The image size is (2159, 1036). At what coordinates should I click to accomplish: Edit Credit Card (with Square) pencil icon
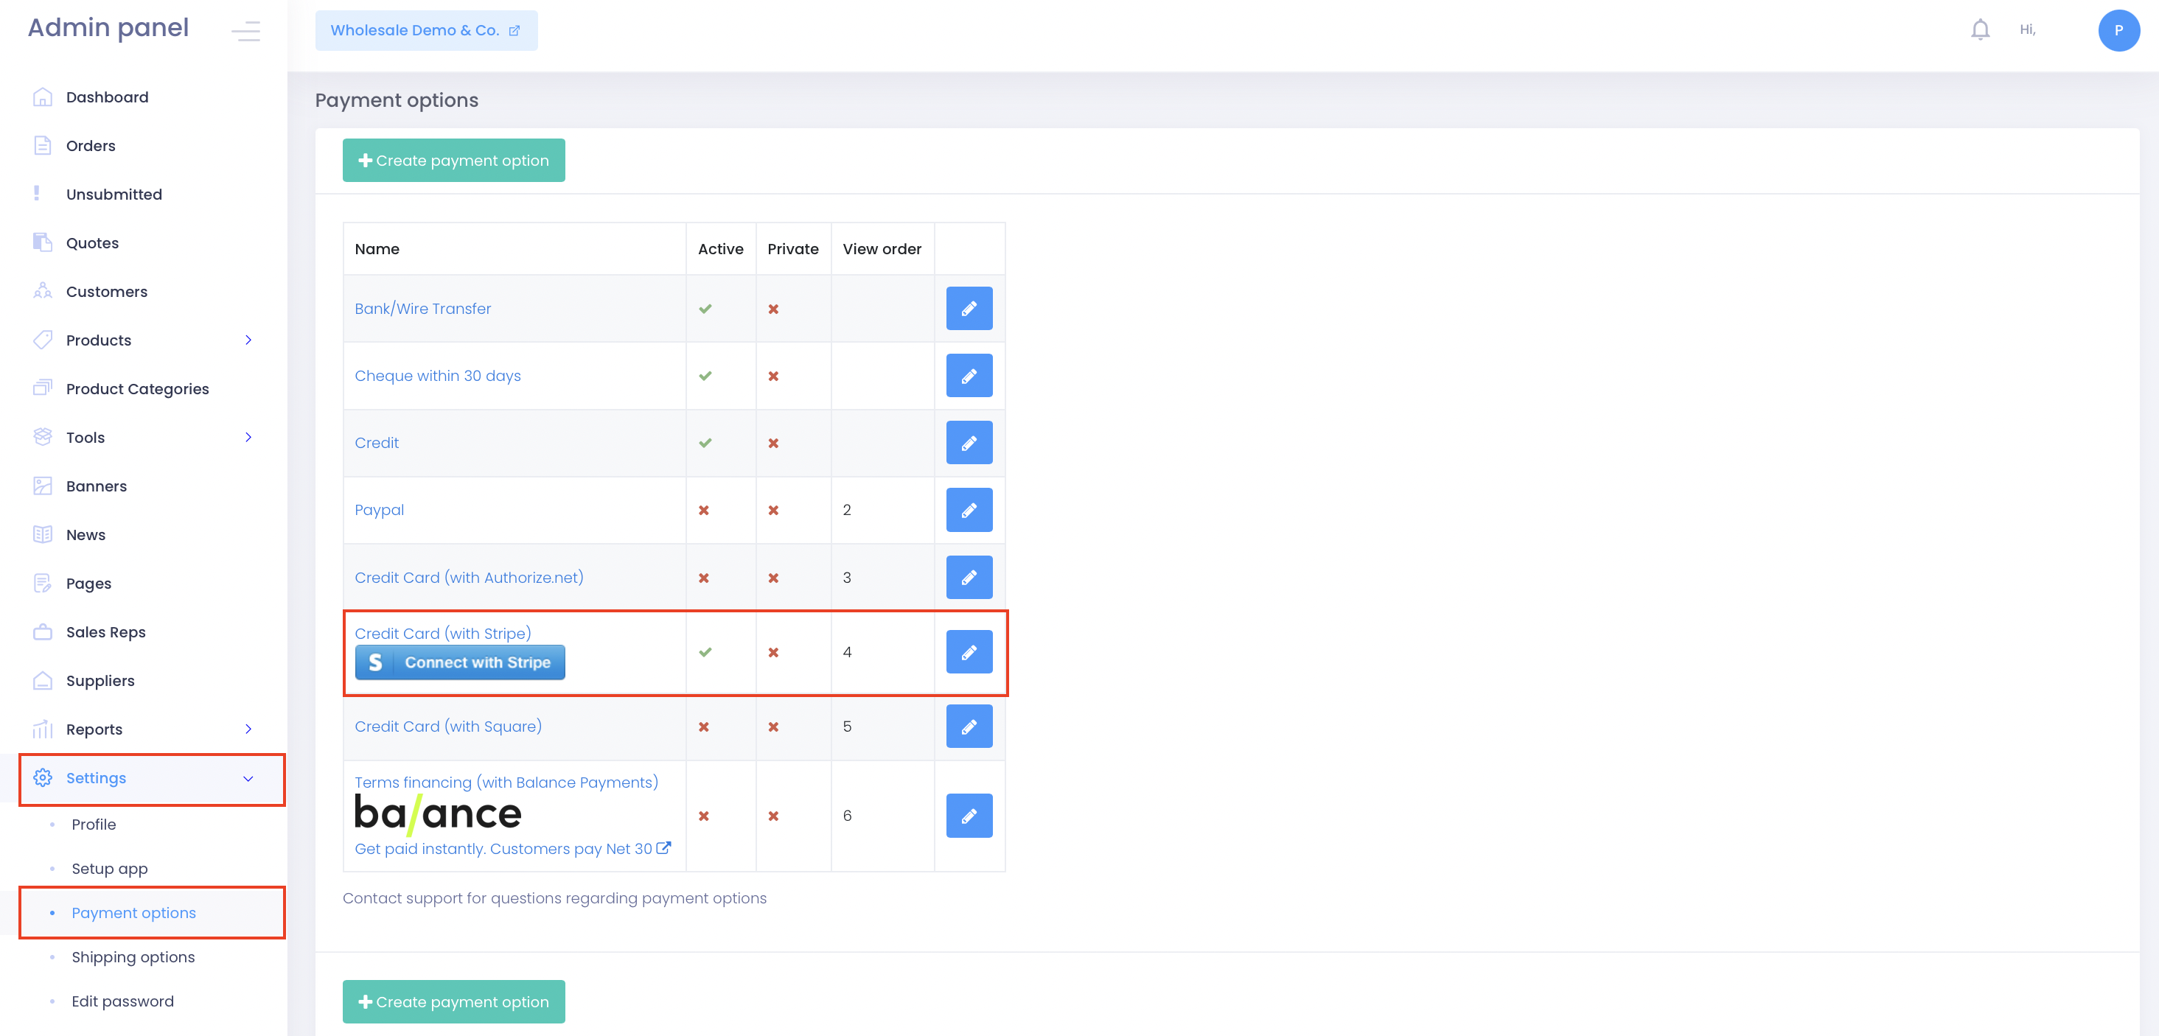coord(969,726)
